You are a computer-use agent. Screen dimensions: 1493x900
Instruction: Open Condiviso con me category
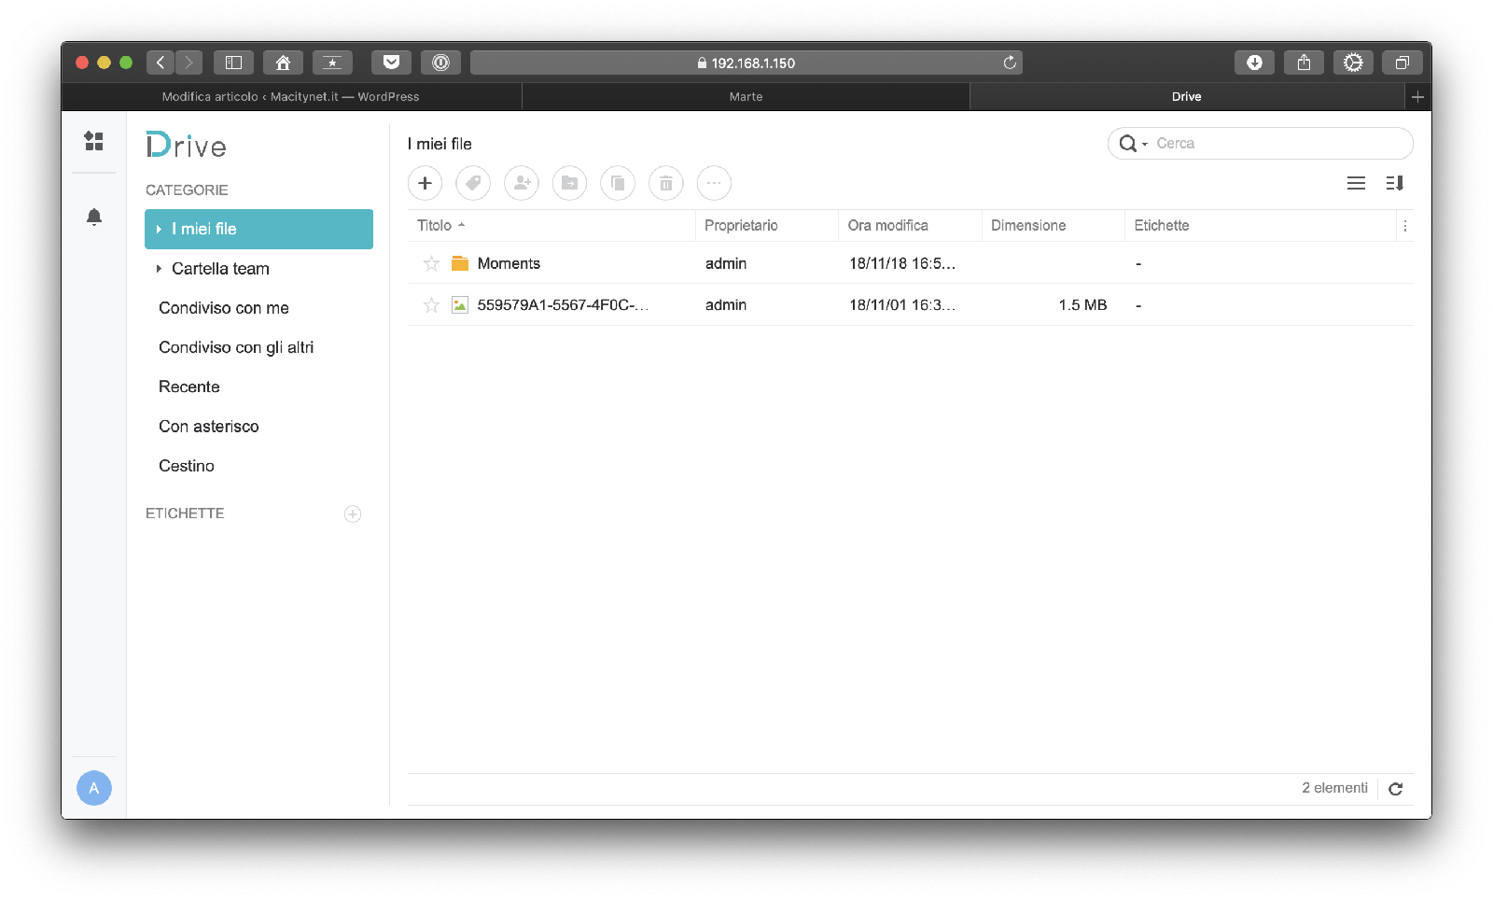[224, 308]
